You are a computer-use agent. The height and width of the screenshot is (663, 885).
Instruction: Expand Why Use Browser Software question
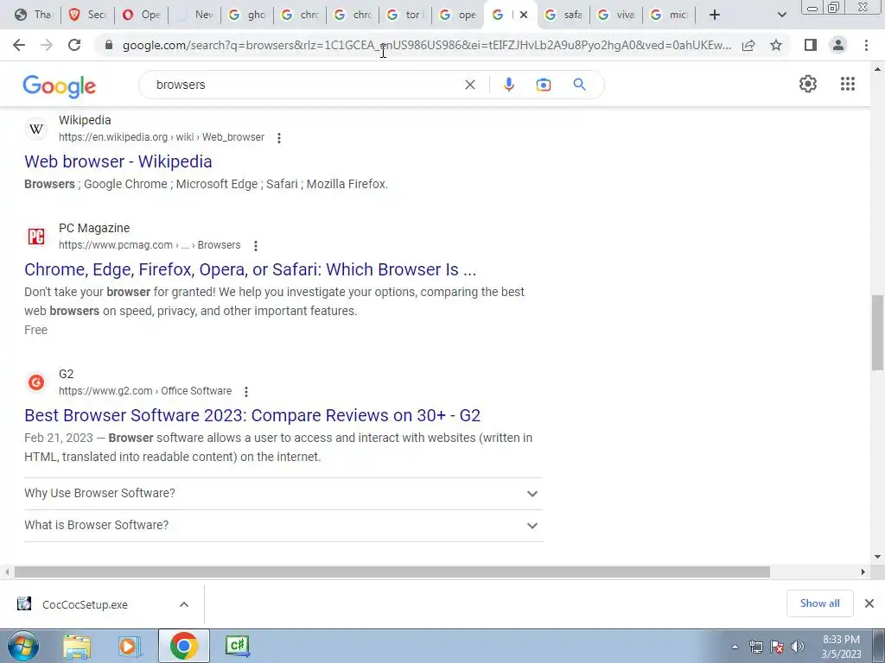click(283, 493)
